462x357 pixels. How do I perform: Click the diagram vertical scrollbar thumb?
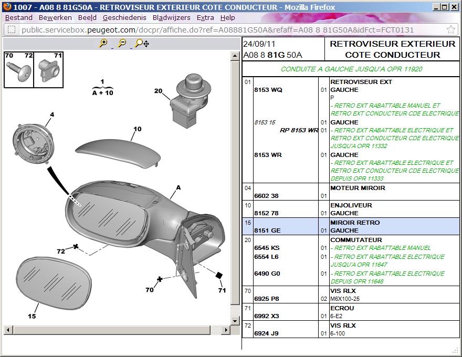tap(235, 183)
